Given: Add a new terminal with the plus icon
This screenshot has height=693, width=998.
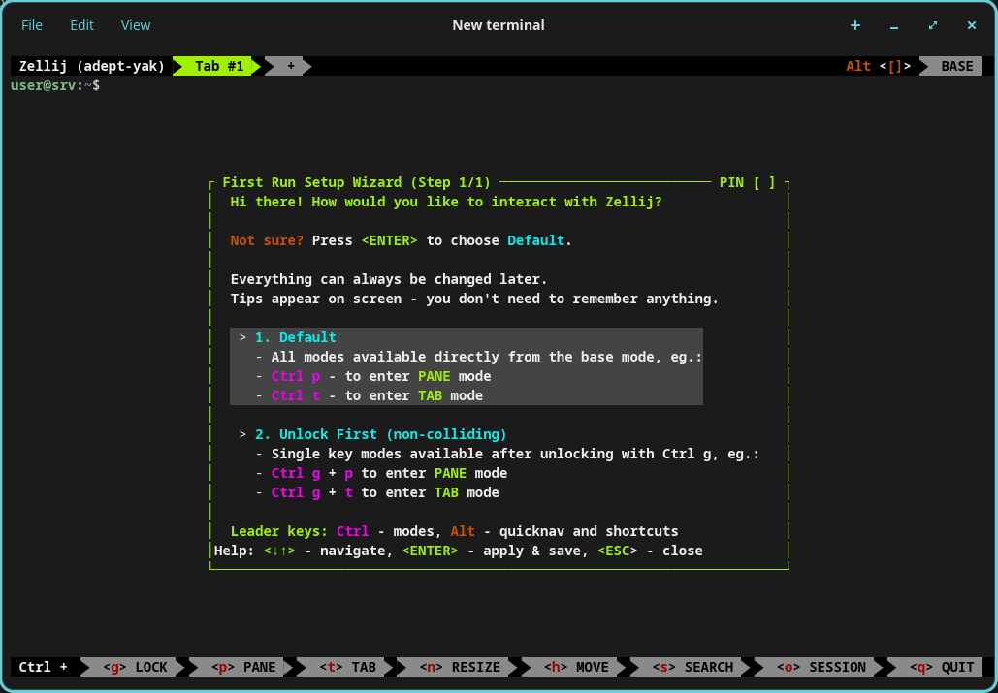Looking at the screenshot, I should [x=855, y=25].
